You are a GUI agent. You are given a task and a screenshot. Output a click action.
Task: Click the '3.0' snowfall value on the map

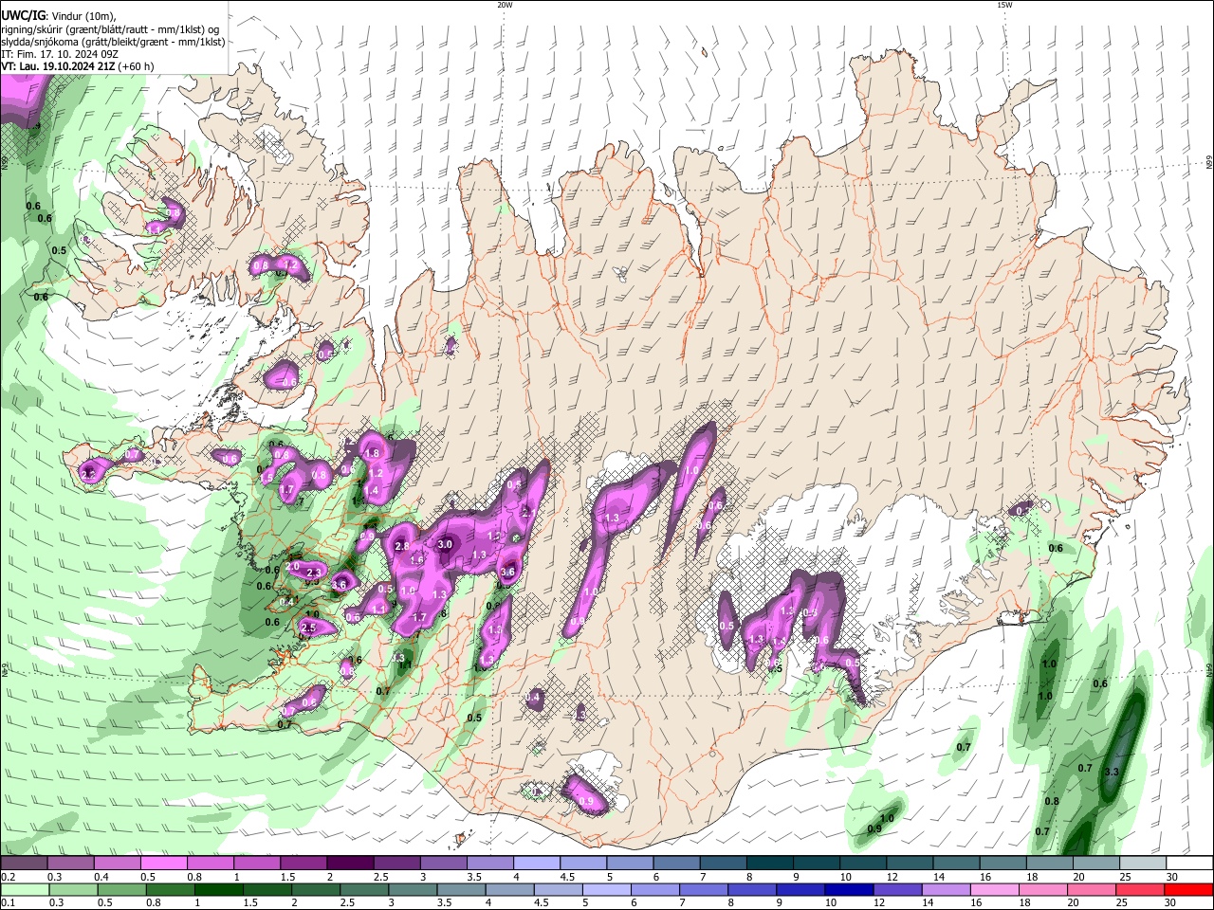[445, 545]
